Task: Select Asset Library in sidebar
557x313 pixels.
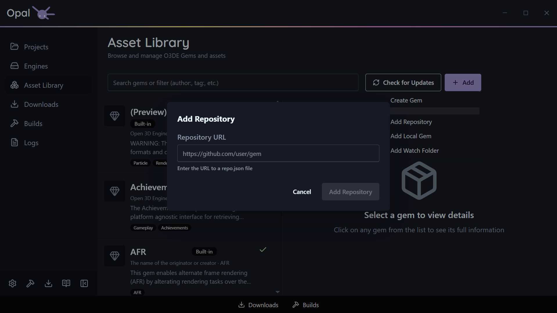Action: point(48,85)
